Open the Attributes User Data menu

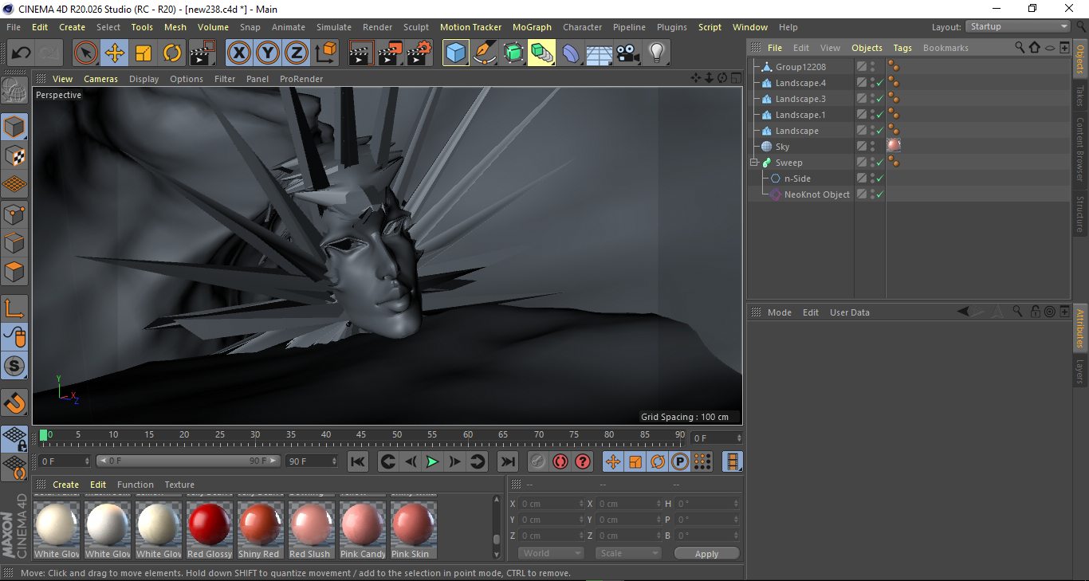click(x=850, y=312)
